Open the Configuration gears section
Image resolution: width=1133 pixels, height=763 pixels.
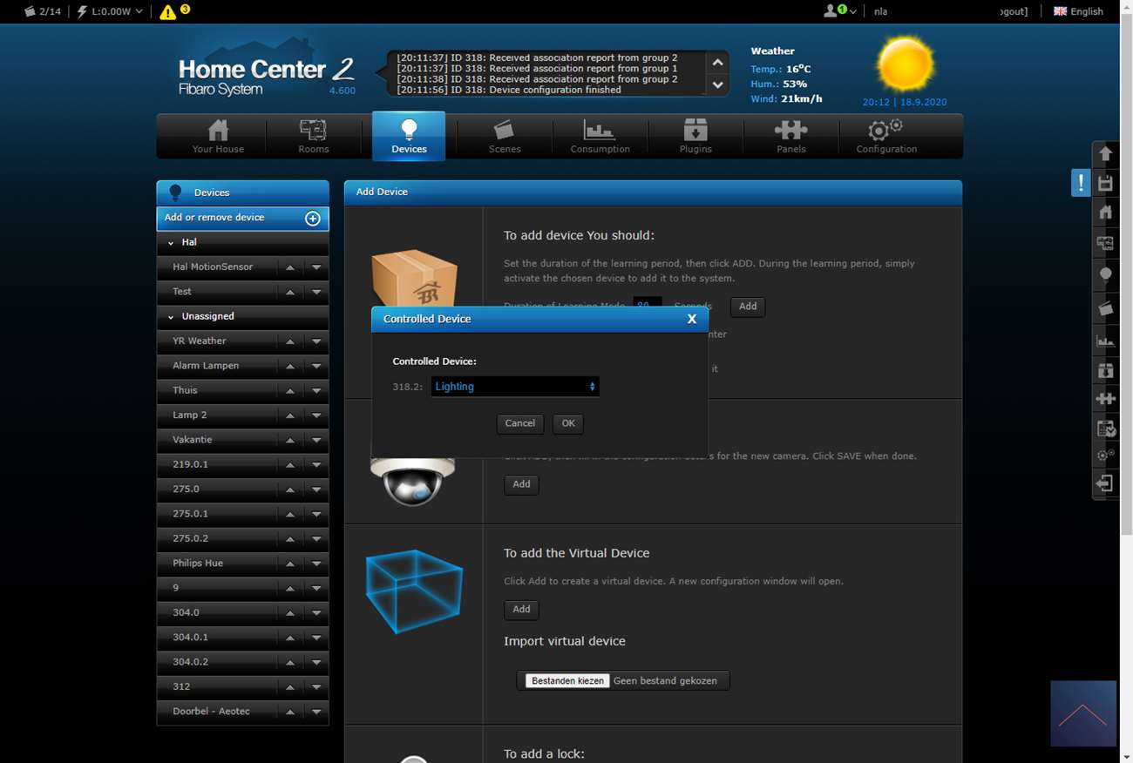[x=885, y=136]
